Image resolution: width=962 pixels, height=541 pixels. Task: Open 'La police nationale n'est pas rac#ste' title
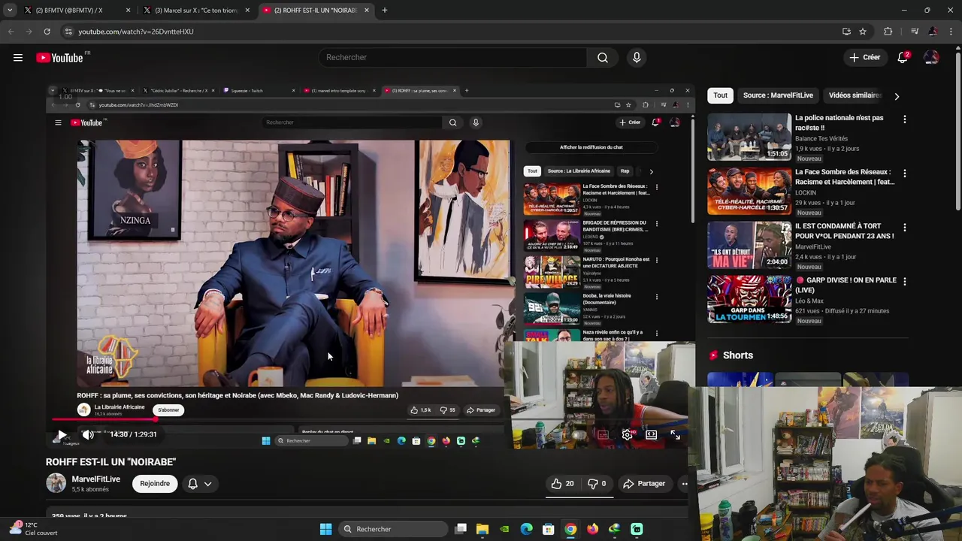[x=839, y=122]
